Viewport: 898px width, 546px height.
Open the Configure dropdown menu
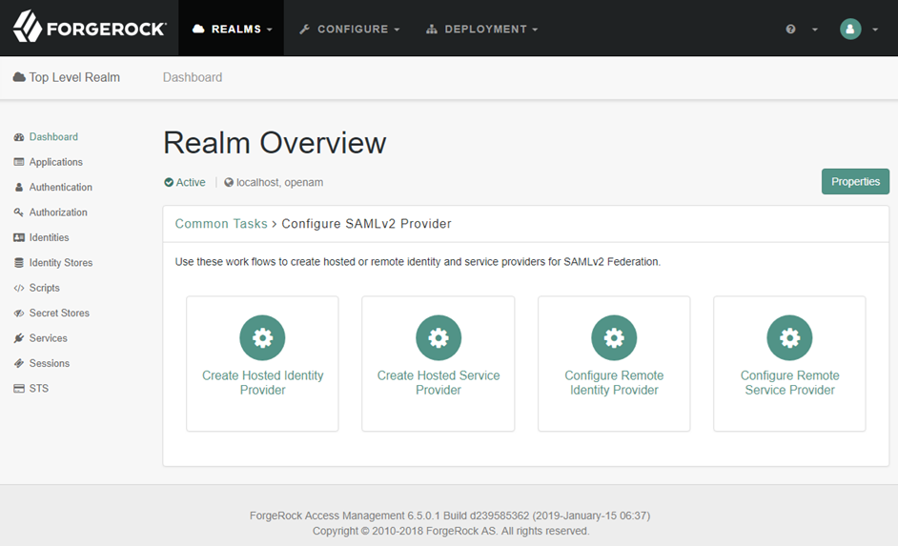[349, 29]
